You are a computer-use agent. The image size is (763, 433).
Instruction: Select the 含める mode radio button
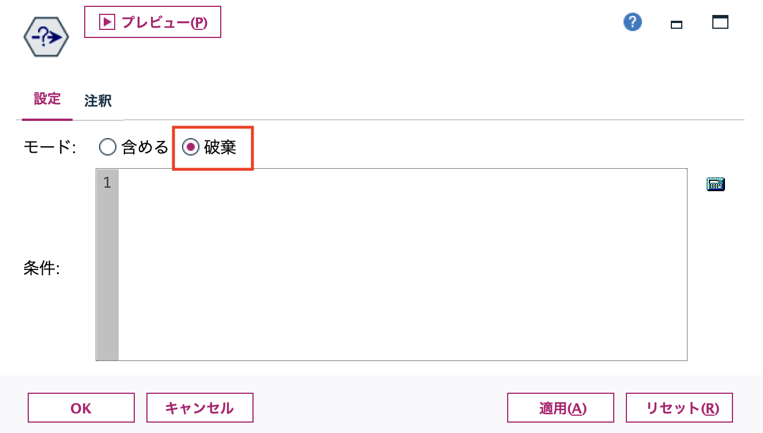[x=107, y=147]
